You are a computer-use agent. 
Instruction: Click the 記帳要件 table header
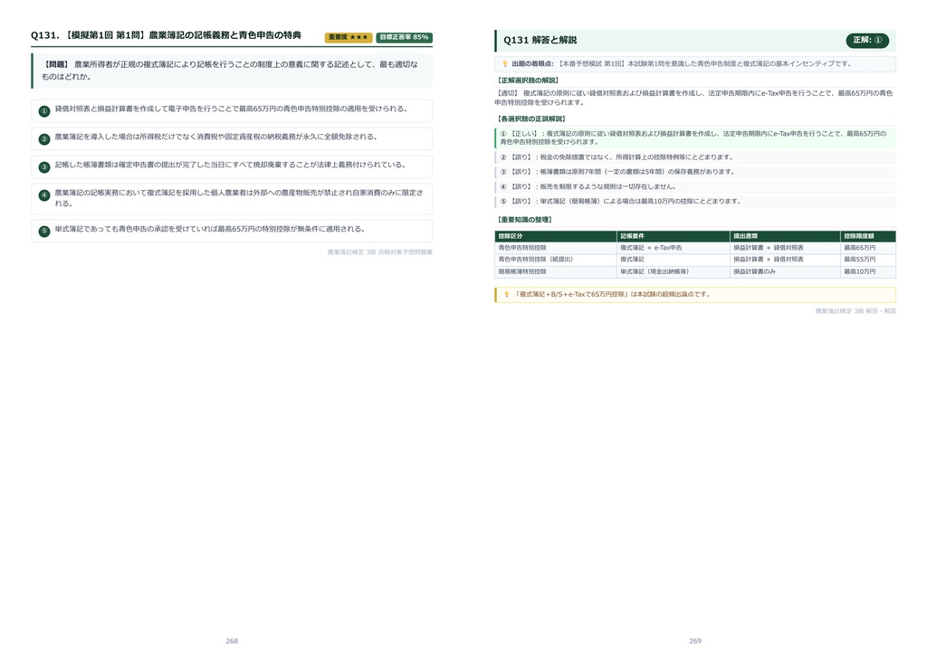(x=674, y=236)
